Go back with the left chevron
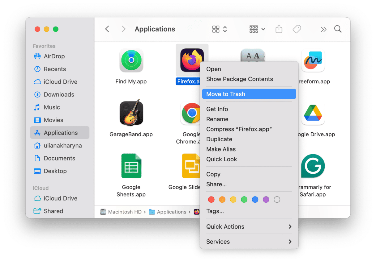376x261 pixels. [x=107, y=29]
